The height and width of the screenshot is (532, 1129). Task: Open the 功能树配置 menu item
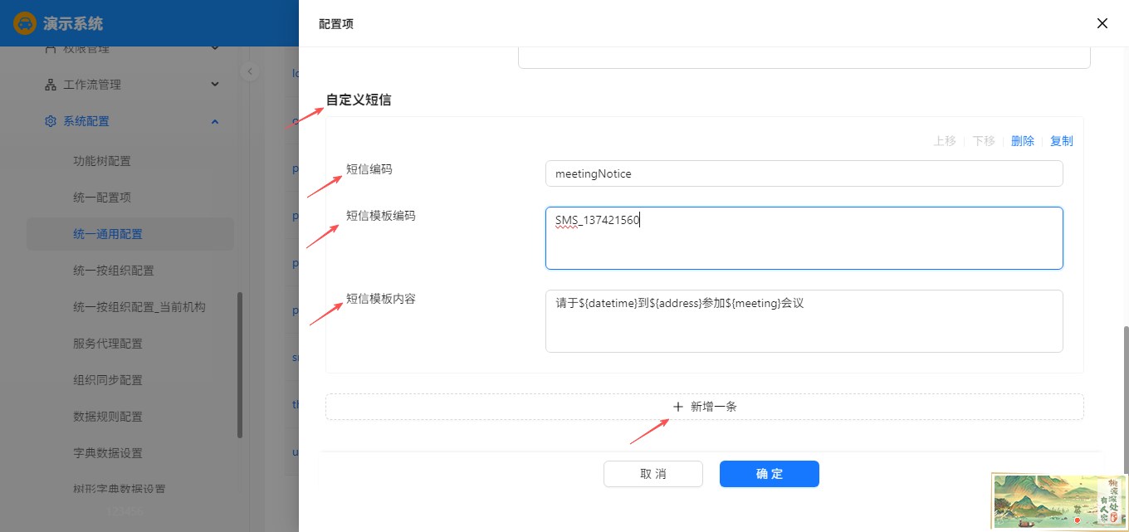(x=102, y=161)
